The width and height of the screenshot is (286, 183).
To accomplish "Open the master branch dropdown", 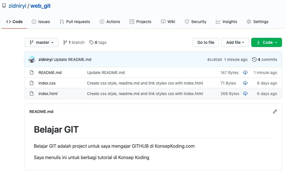I will (41, 42).
